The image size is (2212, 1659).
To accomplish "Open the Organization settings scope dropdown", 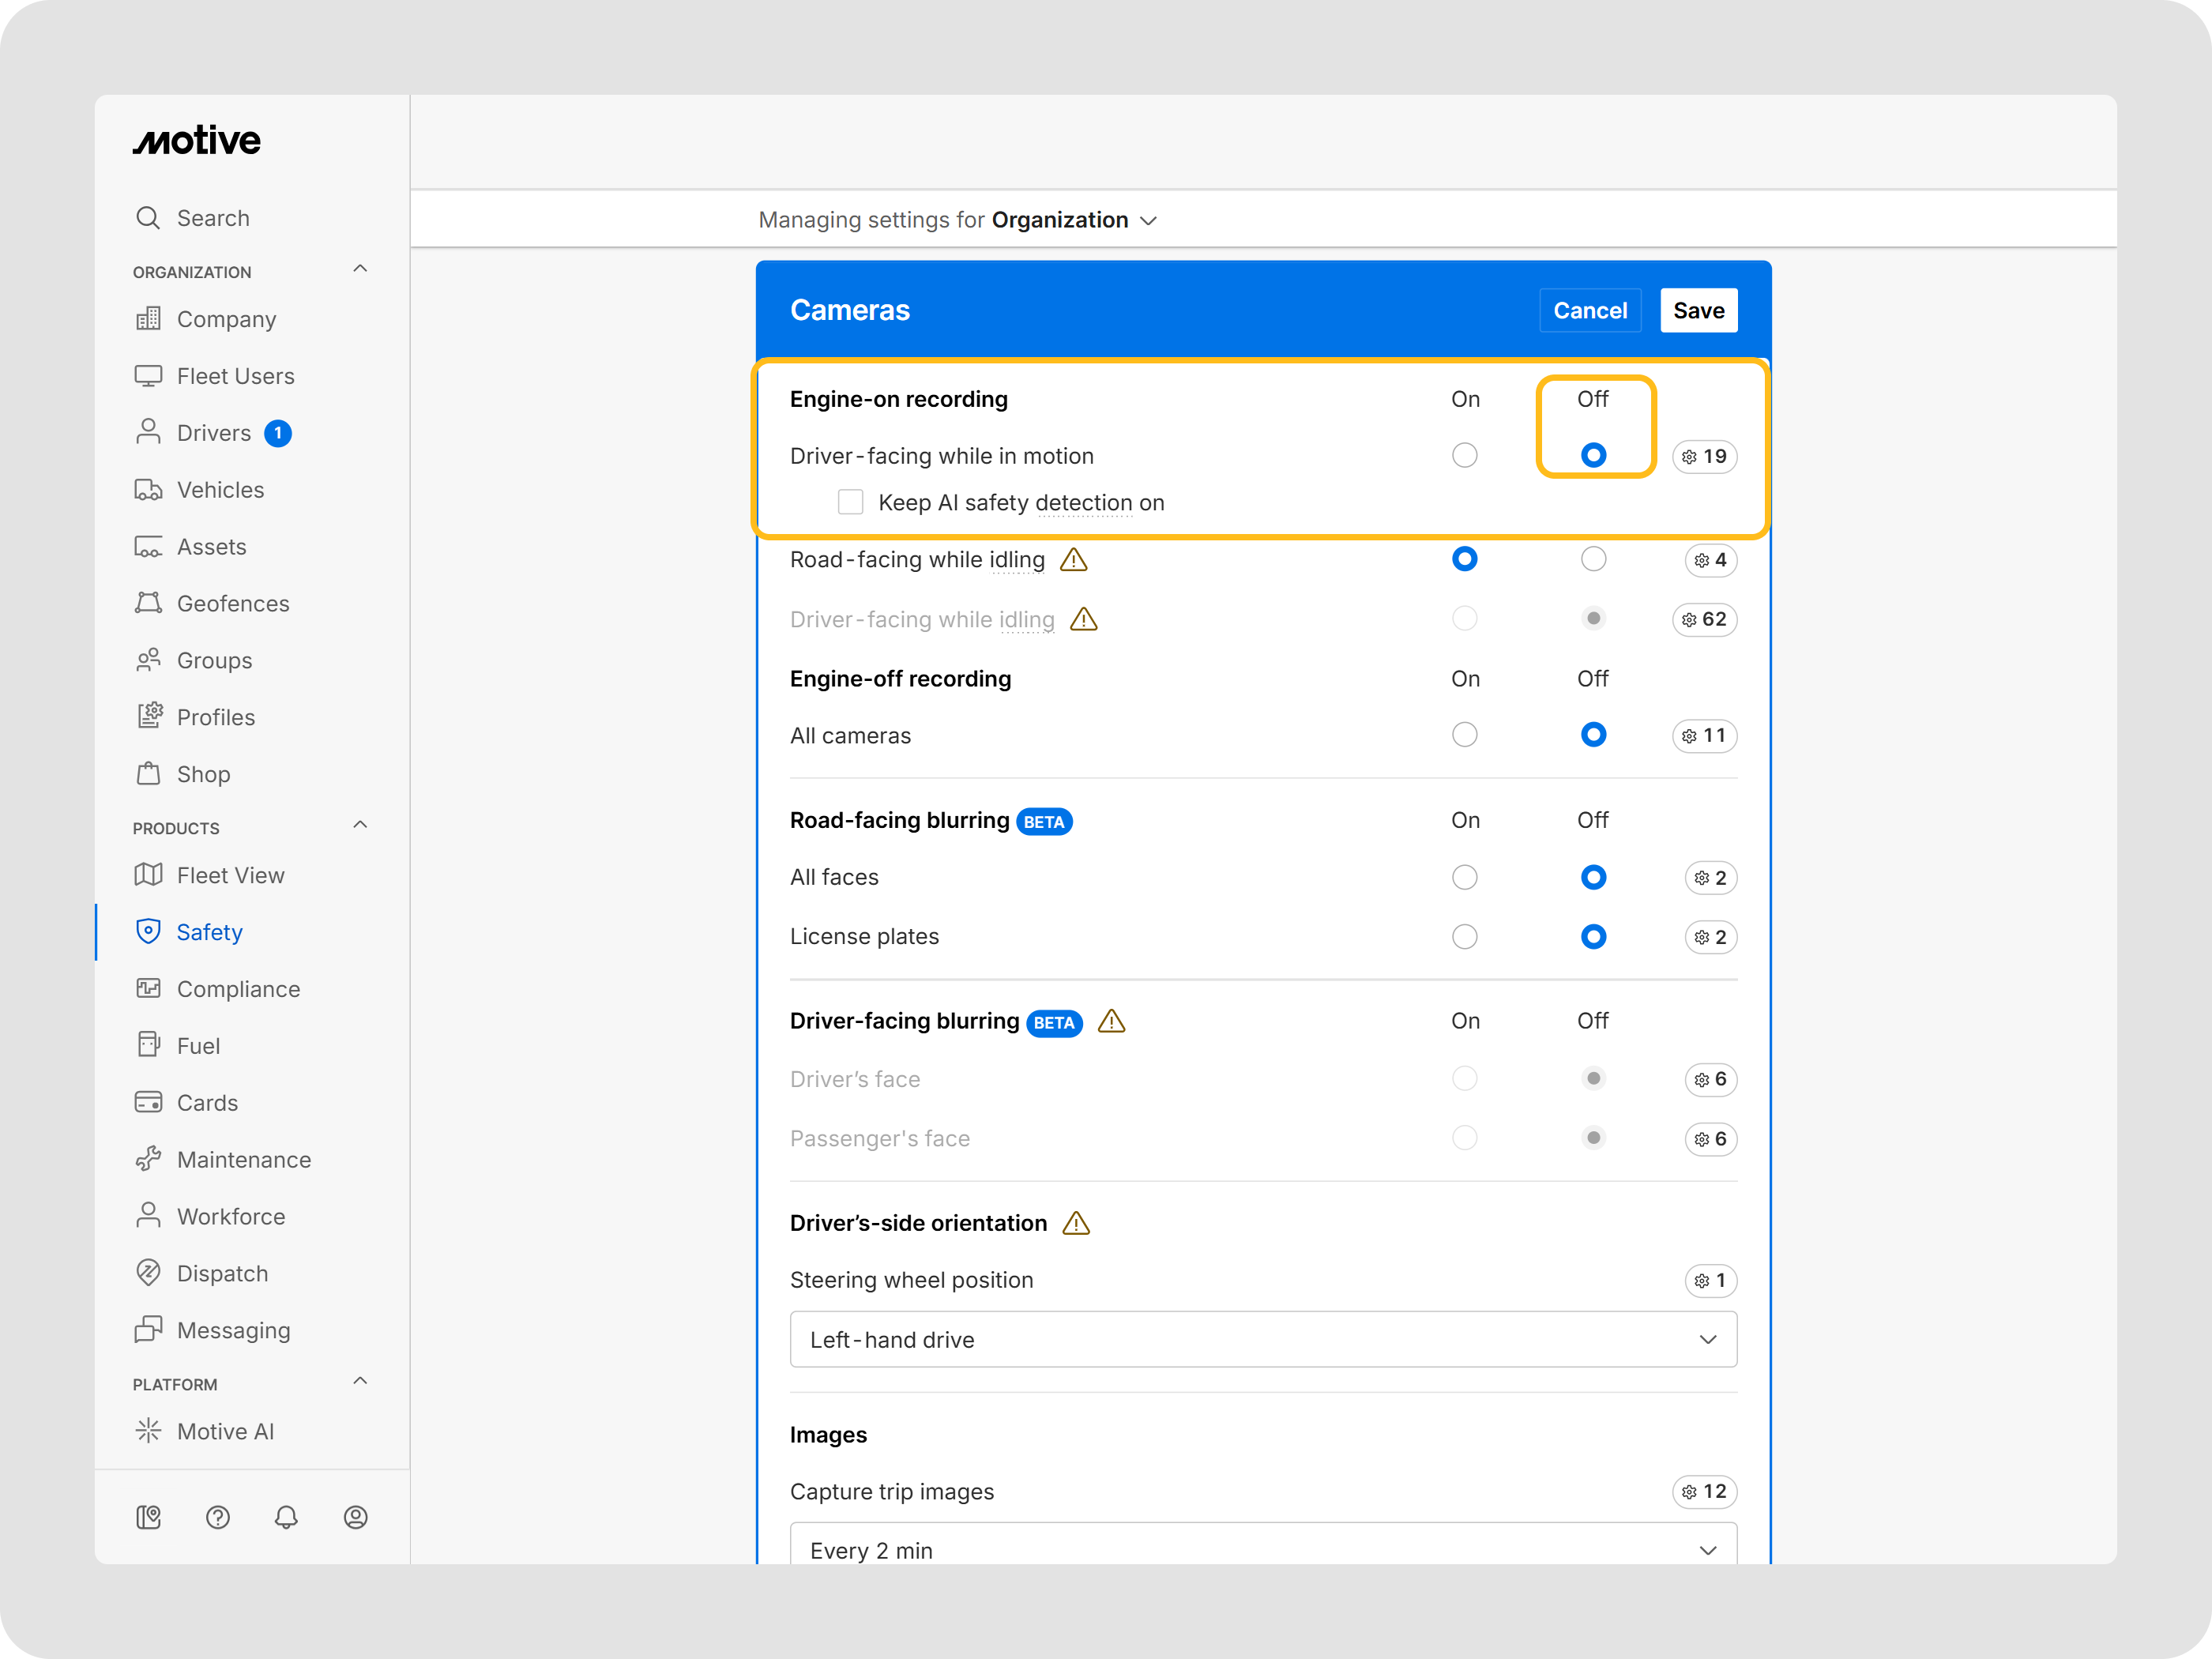I will (1074, 220).
